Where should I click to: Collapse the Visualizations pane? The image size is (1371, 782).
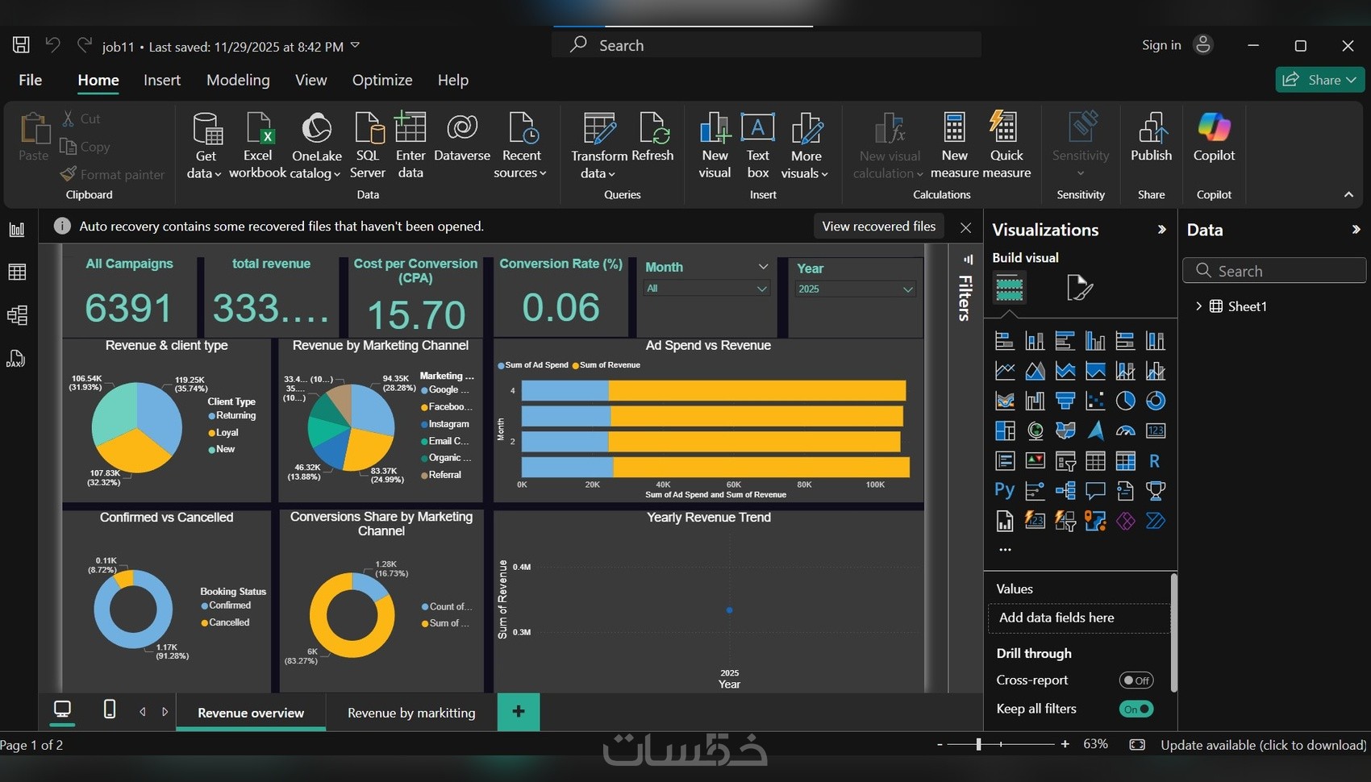(1161, 230)
